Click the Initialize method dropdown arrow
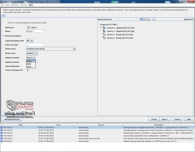 34,58
